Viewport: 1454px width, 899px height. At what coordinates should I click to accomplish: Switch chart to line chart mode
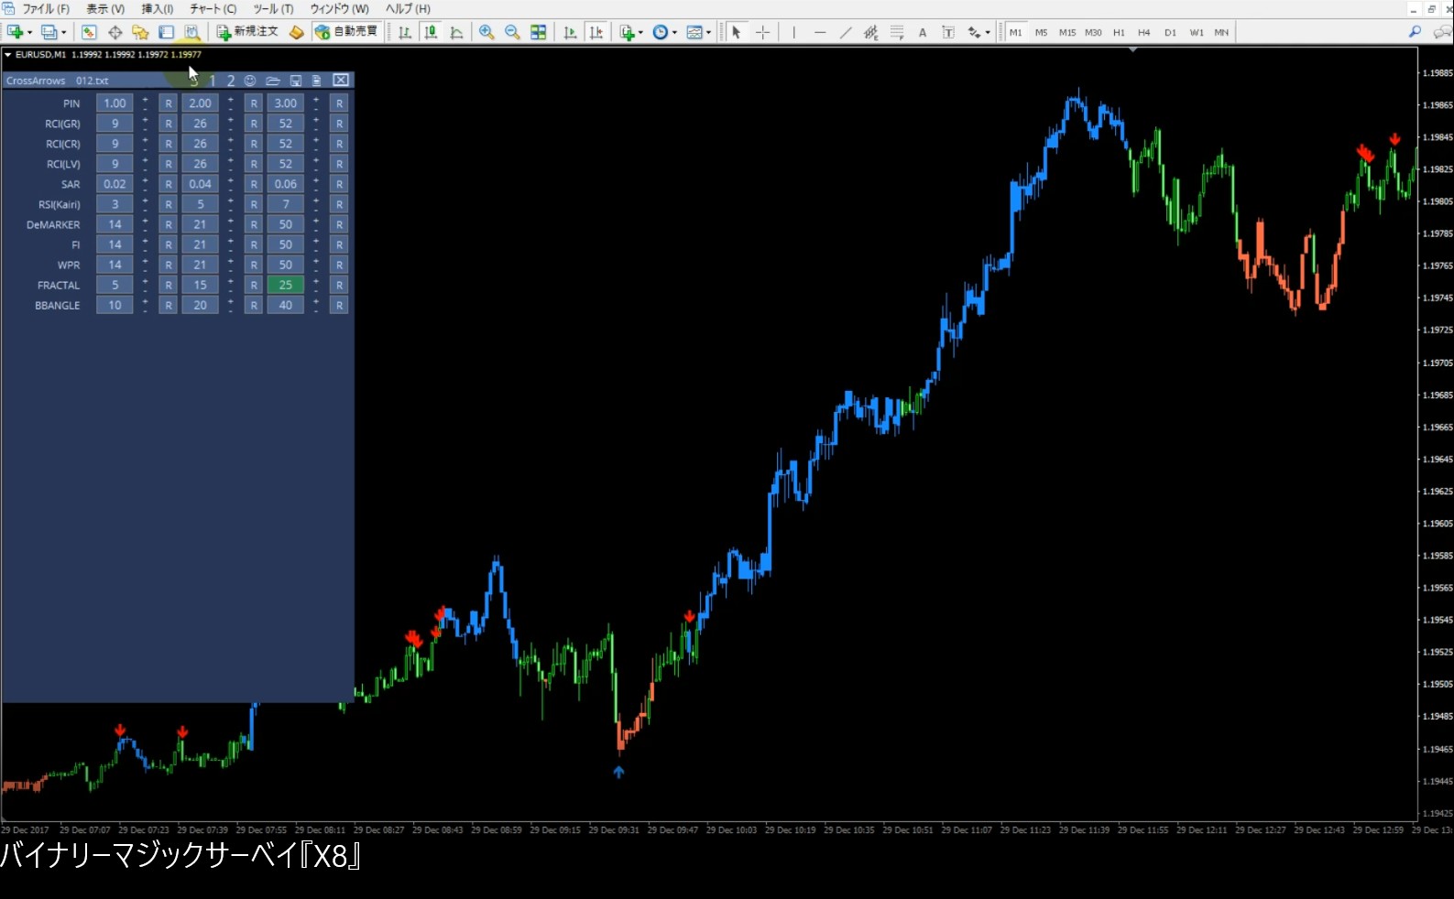point(455,32)
